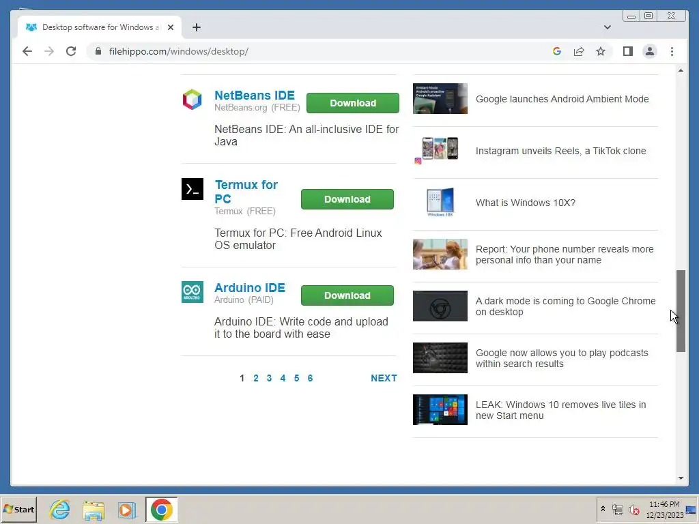
Task: Open Windows 10 live tiles thumbnail
Action: [x=440, y=409]
